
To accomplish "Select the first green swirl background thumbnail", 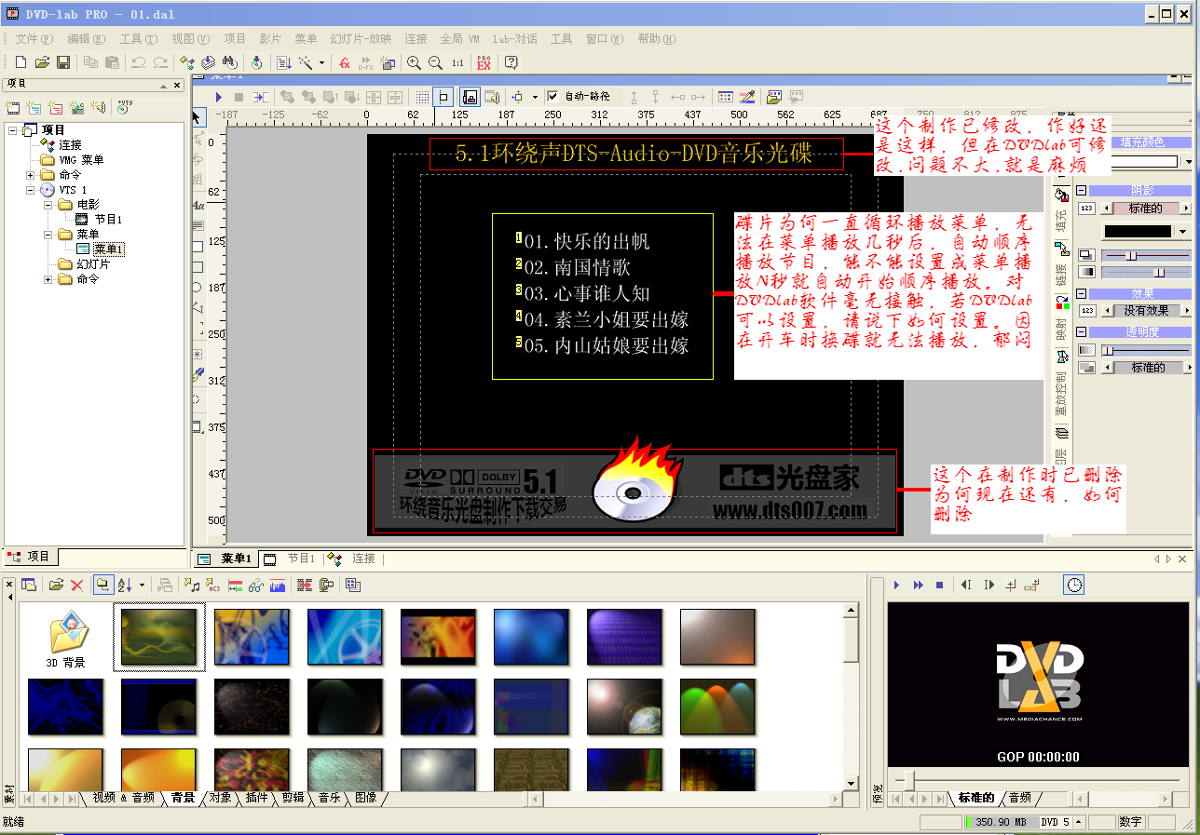I will (x=158, y=637).
